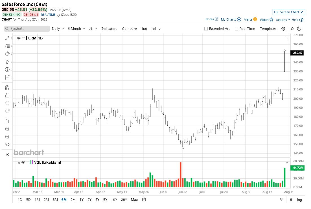Open the custom date range calendar
Image resolution: width=311 pixels, height=209 pixels.
(144, 199)
